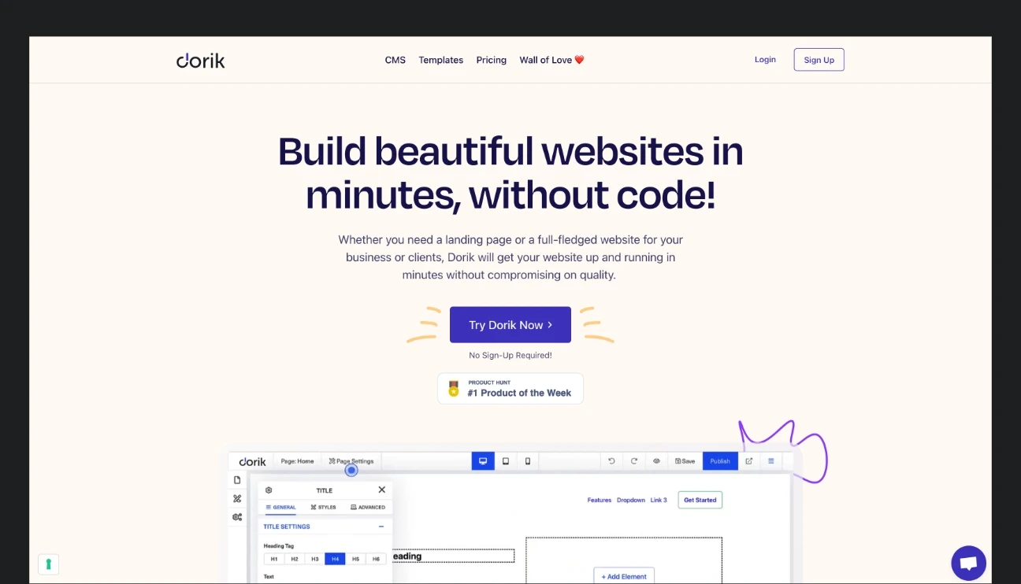Viewport: 1021px width, 584px height.
Task: Collapse the Title Settings section
Action: (x=381, y=527)
